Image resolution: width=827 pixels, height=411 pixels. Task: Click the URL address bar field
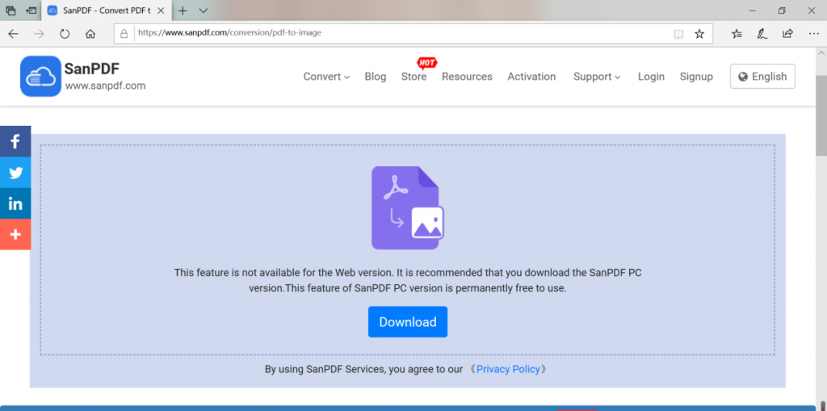pyautogui.click(x=413, y=33)
